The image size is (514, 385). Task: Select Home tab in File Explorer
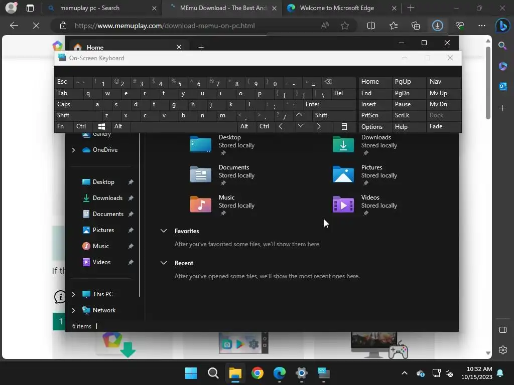128,48
